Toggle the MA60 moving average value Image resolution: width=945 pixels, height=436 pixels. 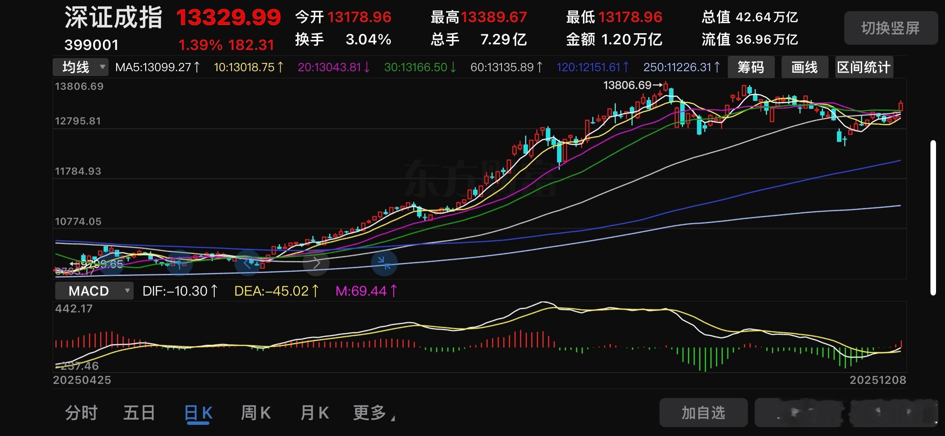506,67
